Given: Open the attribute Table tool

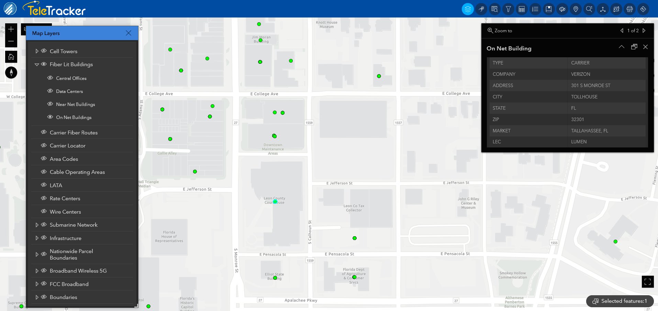Looking at the screenshot, I should point(522,9).
